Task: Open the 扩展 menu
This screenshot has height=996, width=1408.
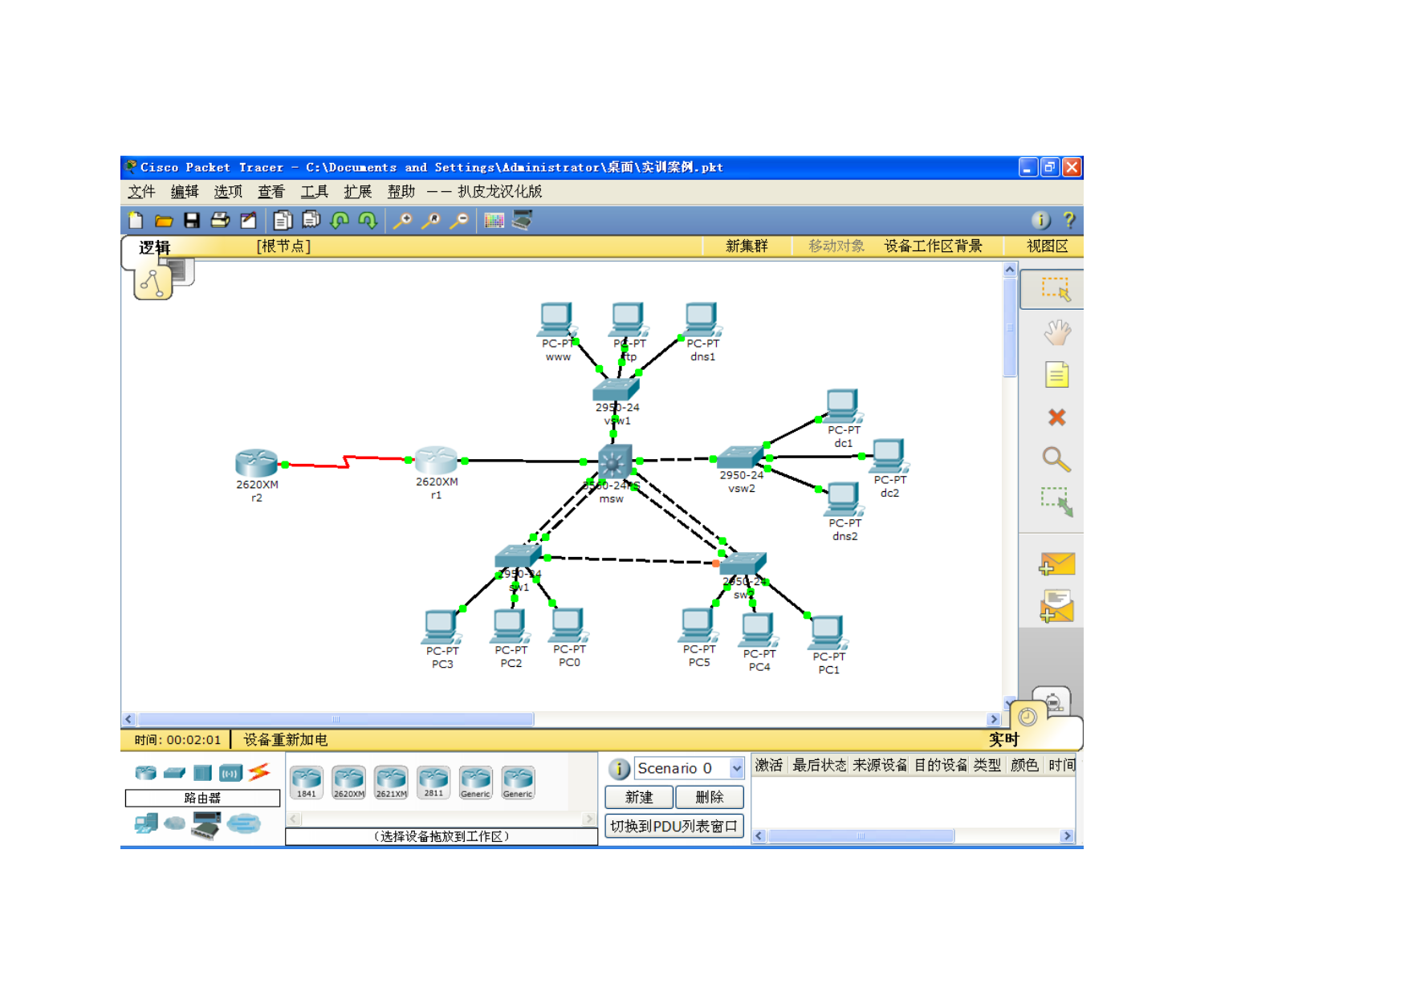Action: point(358,192)
